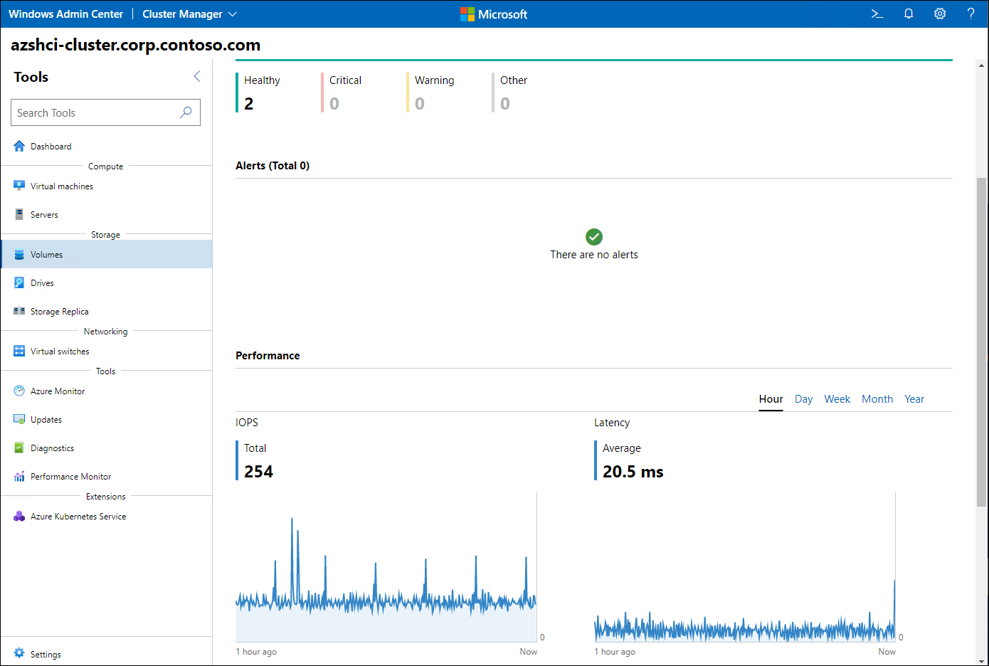Viewport: 989px width, 666px height.
Task: Open Dashboard from the tools list
Action: tap(51, 147)
